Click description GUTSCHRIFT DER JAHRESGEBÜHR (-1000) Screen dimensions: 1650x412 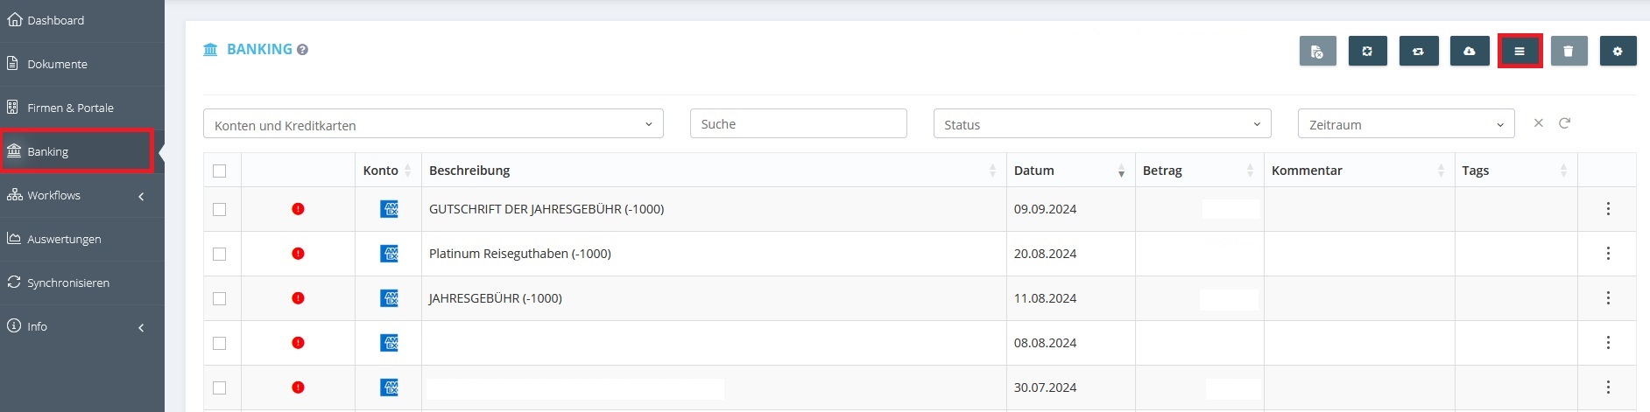pos(546,209)
